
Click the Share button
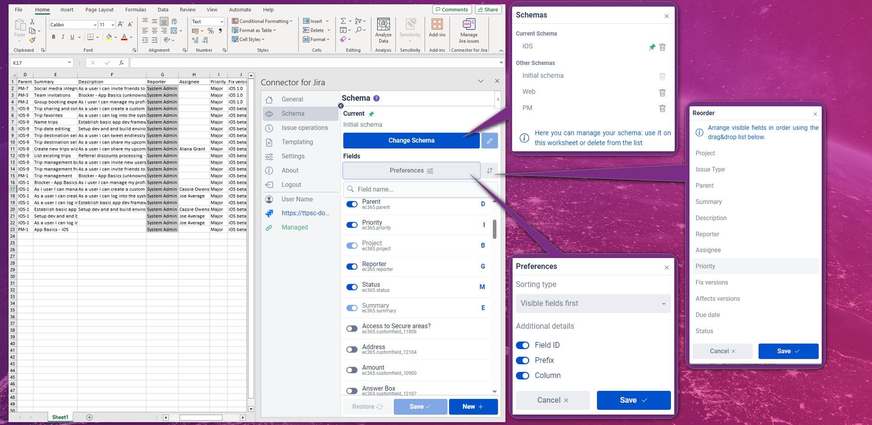click(488, 9)
